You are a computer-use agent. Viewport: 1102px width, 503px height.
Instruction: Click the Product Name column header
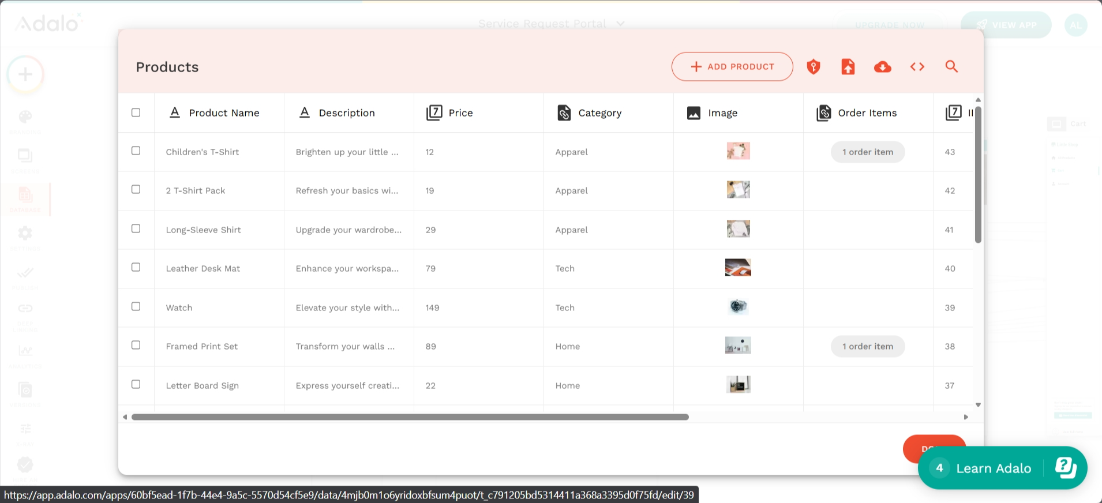click(219, 113)
